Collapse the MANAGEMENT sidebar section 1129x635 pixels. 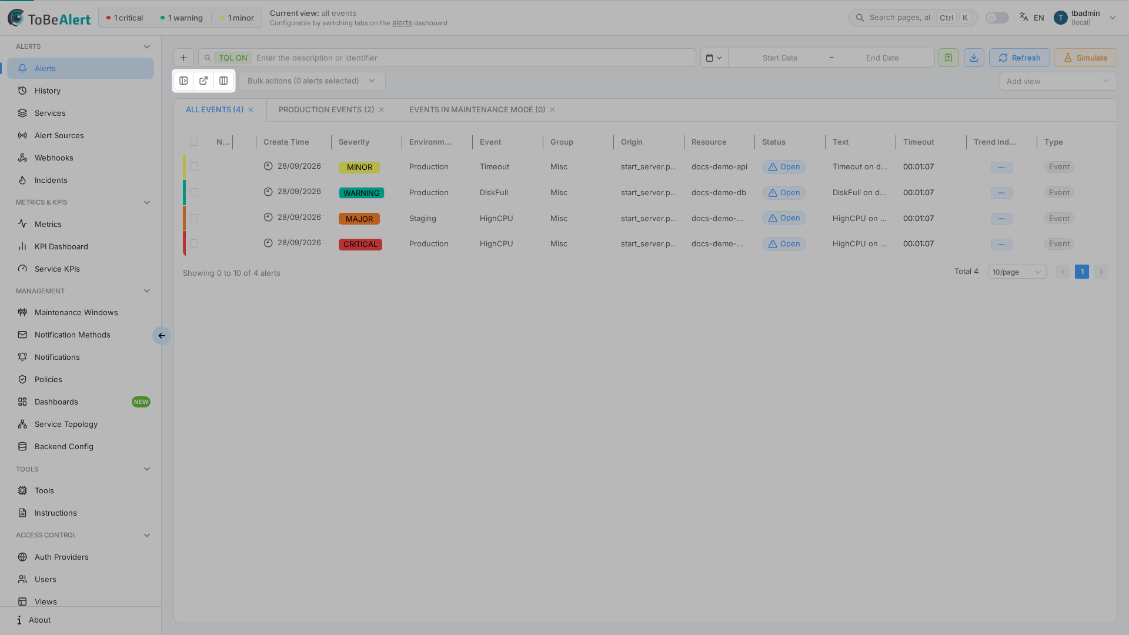click(147, 291)
